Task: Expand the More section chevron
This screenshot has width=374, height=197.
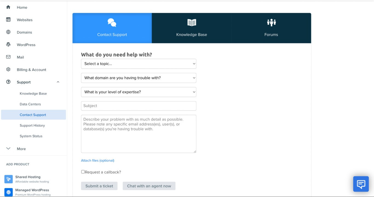Action: (8, 149)
